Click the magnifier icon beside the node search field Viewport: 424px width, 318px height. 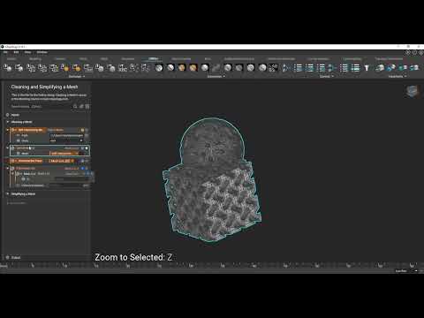(x=75, y=107)
